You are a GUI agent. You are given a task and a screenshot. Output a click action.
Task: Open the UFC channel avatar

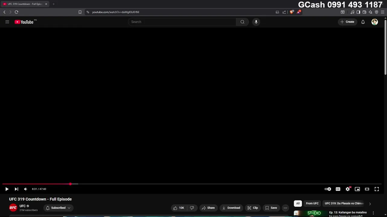tap(13, 208)
